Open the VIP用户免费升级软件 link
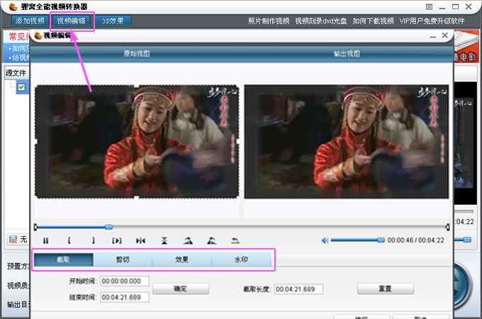This screenshot has width=482, height=319. pyautogui.click(x=432, y=21)
